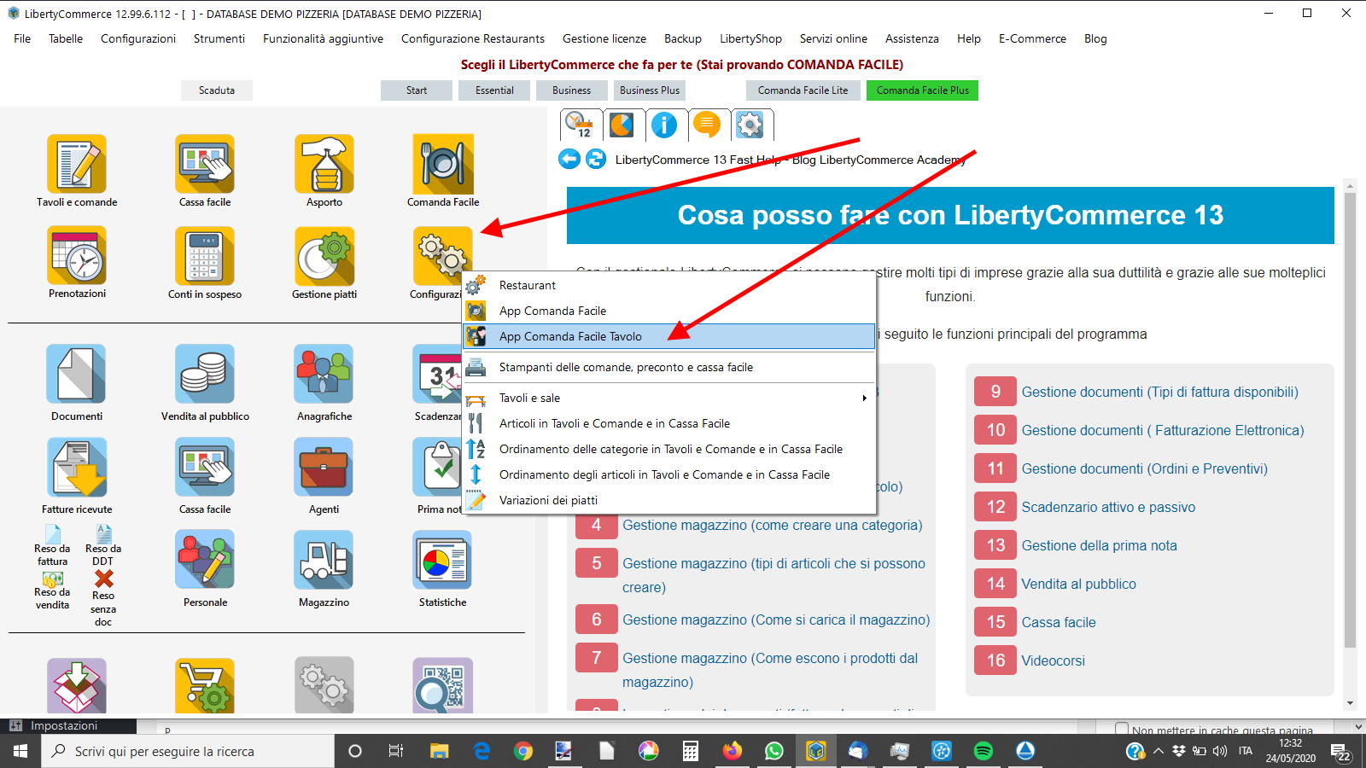Open the settings gear tab in help panel

tap(750, 125)
